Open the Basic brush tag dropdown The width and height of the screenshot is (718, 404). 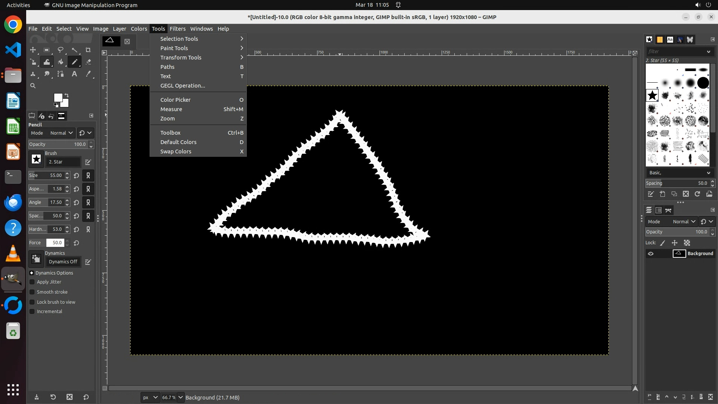679,173
